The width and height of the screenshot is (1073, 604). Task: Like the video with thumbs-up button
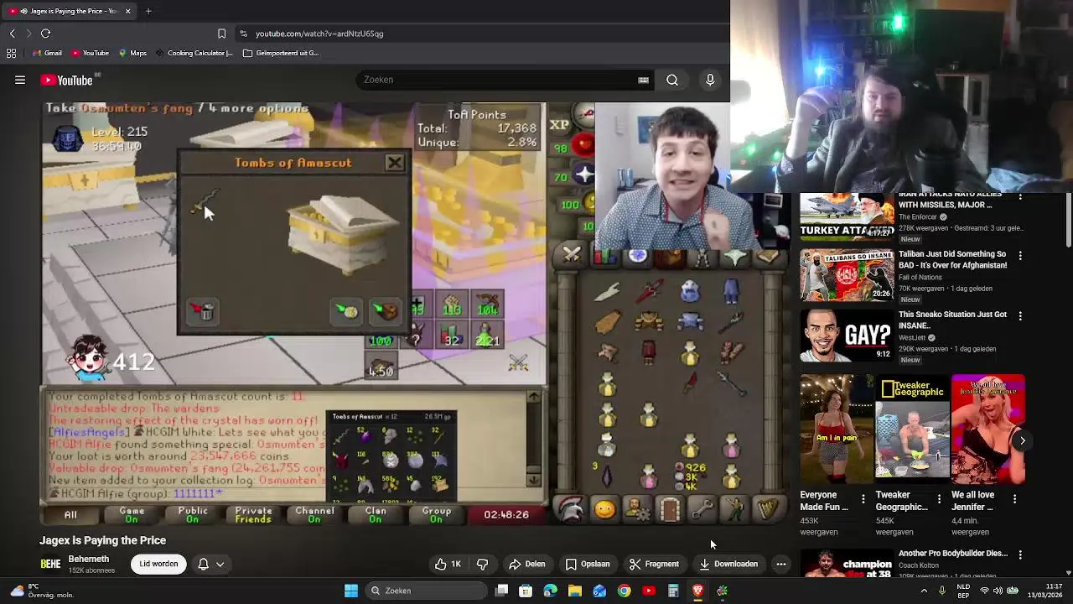coord(448,565)
